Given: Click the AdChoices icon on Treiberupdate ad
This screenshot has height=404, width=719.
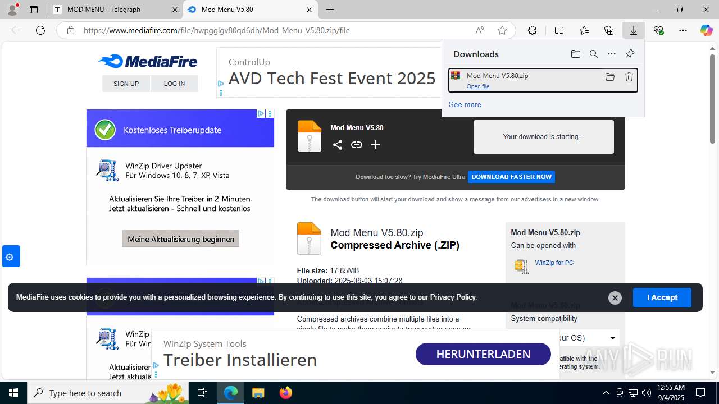Looking at the screenshot, I should pos(261,113).
